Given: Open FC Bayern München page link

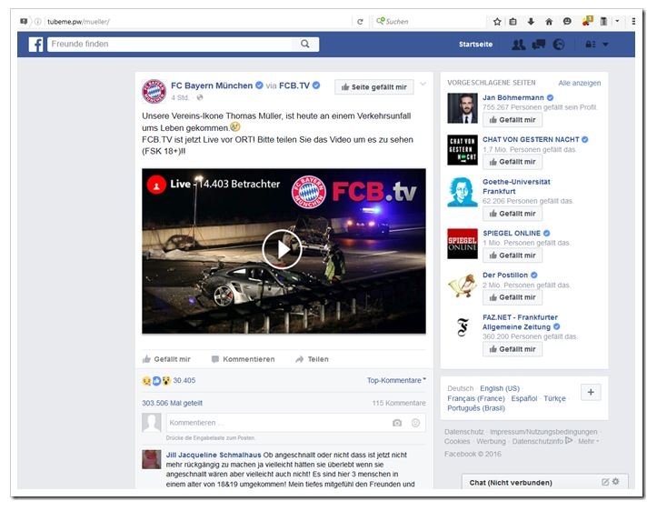Looking at the screenshot, I should click(x=212, y=85).
